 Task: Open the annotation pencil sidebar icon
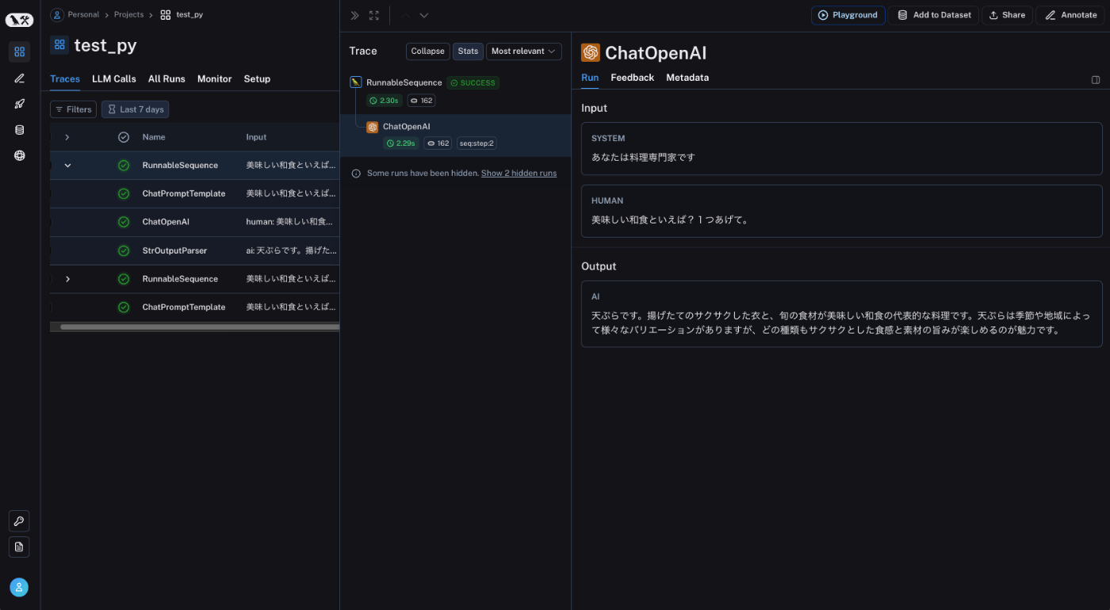click(19, 78)
